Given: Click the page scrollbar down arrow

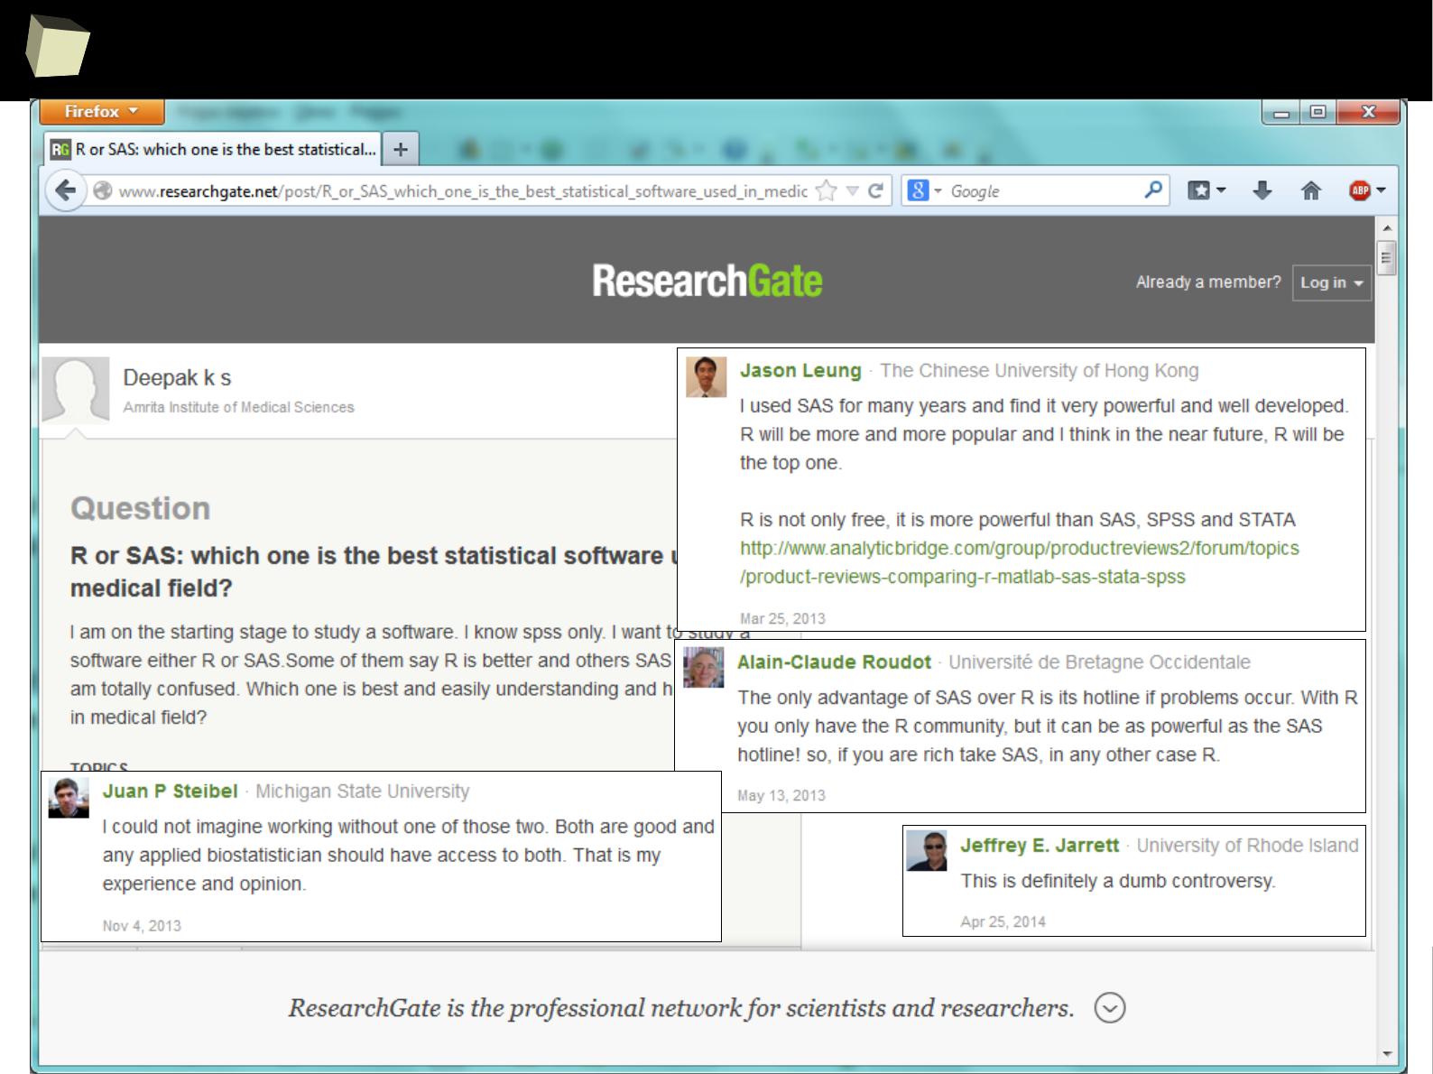Looking at the screenshot, I should [x=1387, y=1054].
